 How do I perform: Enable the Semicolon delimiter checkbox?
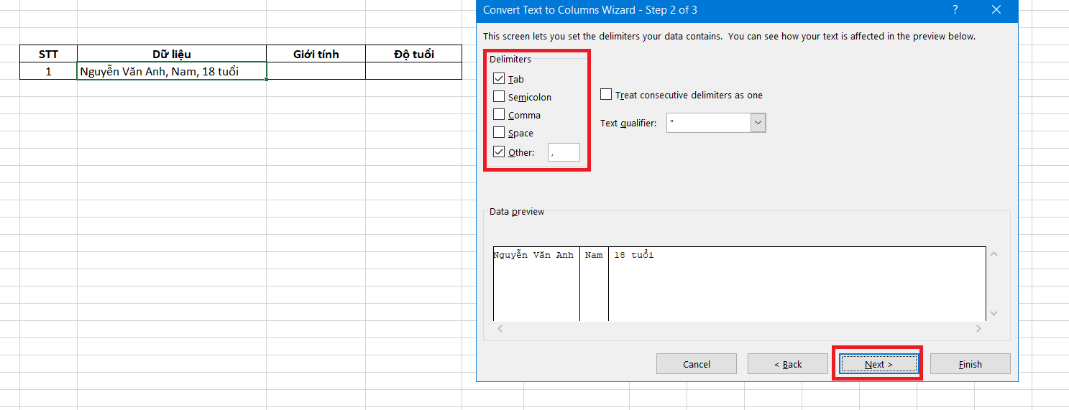(x=499, y=97)
